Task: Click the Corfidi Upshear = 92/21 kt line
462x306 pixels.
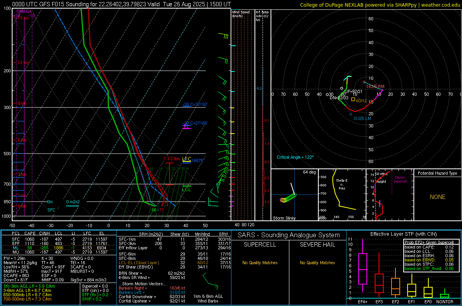Action: pos(152,301)
